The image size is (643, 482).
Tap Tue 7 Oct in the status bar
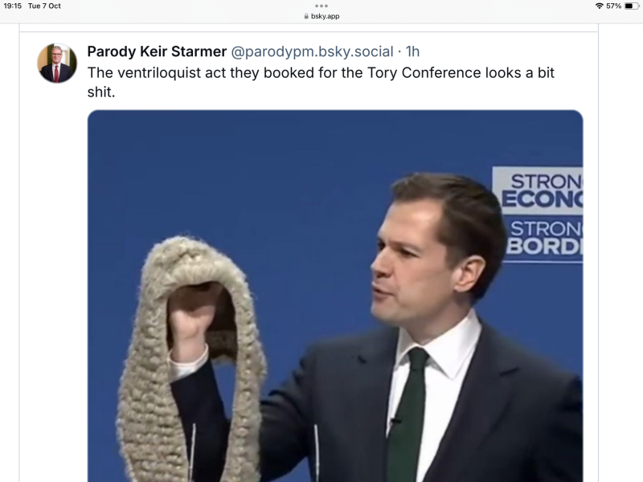[46, 6]
